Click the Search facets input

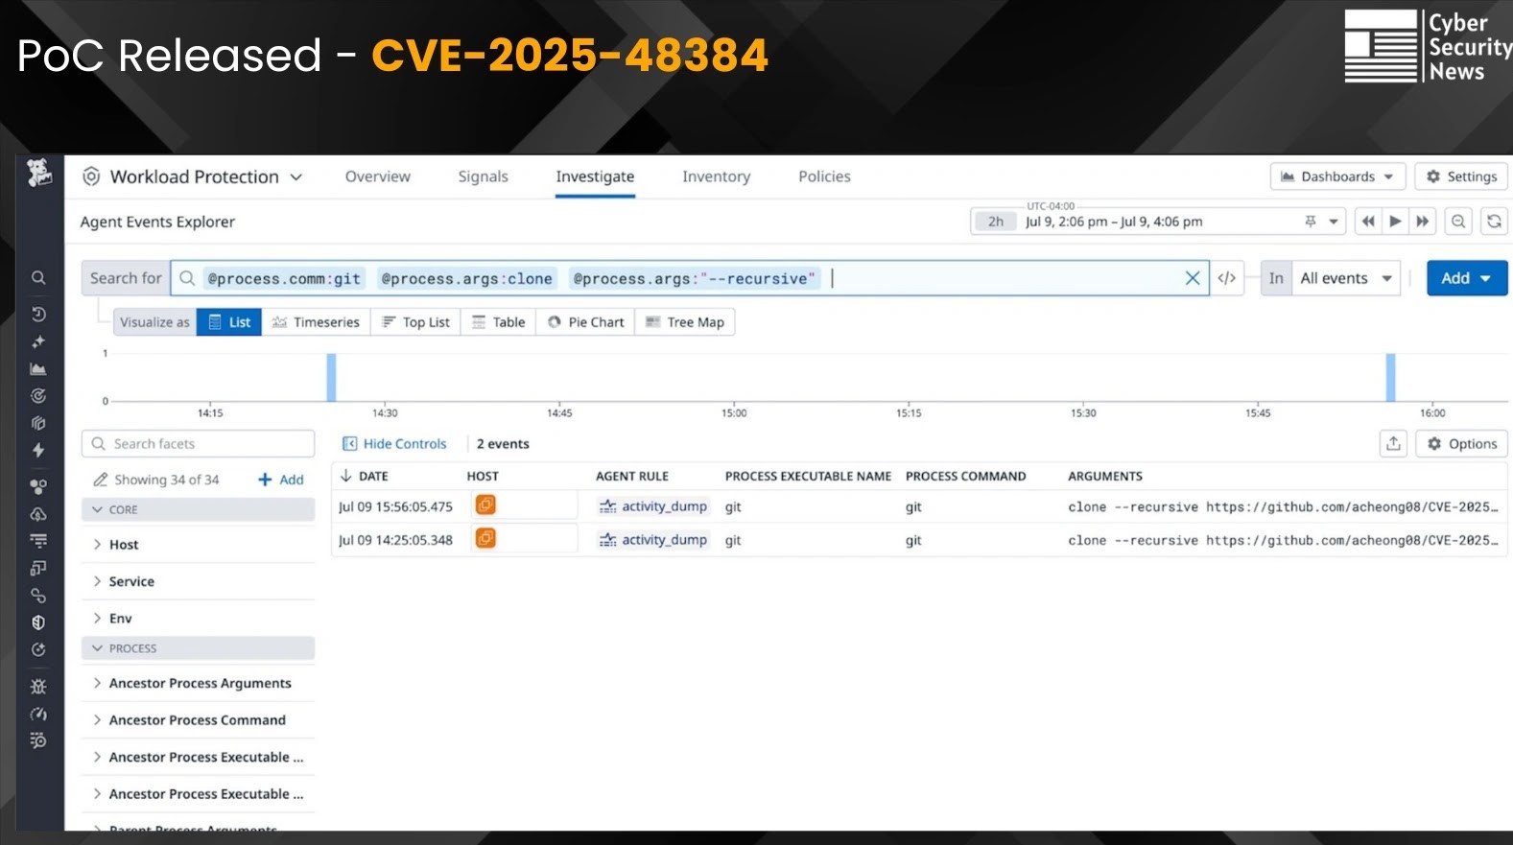click(199, 443)
